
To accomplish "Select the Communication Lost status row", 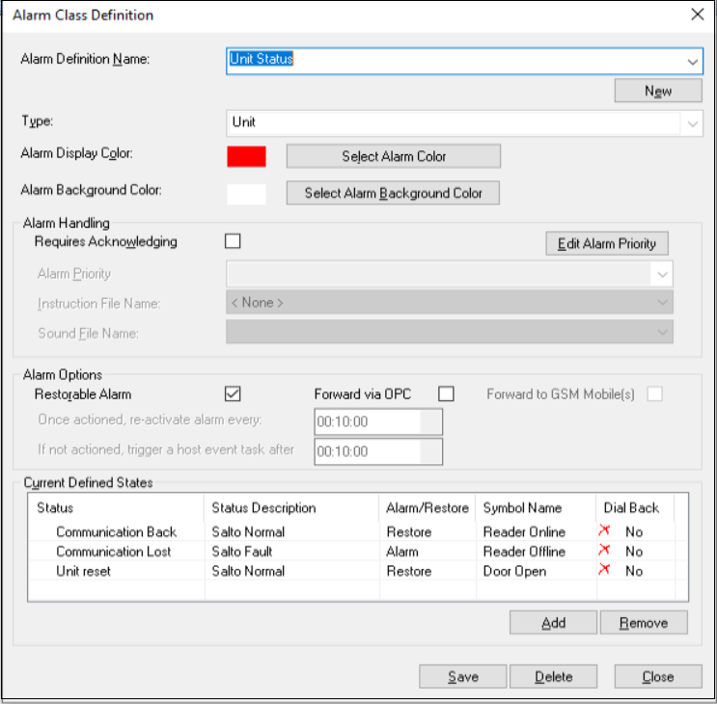I will (x=113, y=552).
